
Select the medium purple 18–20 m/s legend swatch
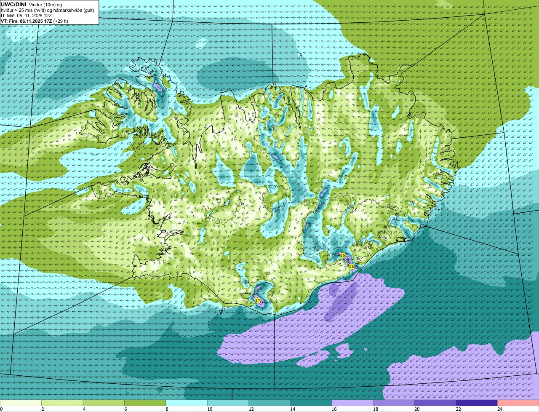coord(394,403)
